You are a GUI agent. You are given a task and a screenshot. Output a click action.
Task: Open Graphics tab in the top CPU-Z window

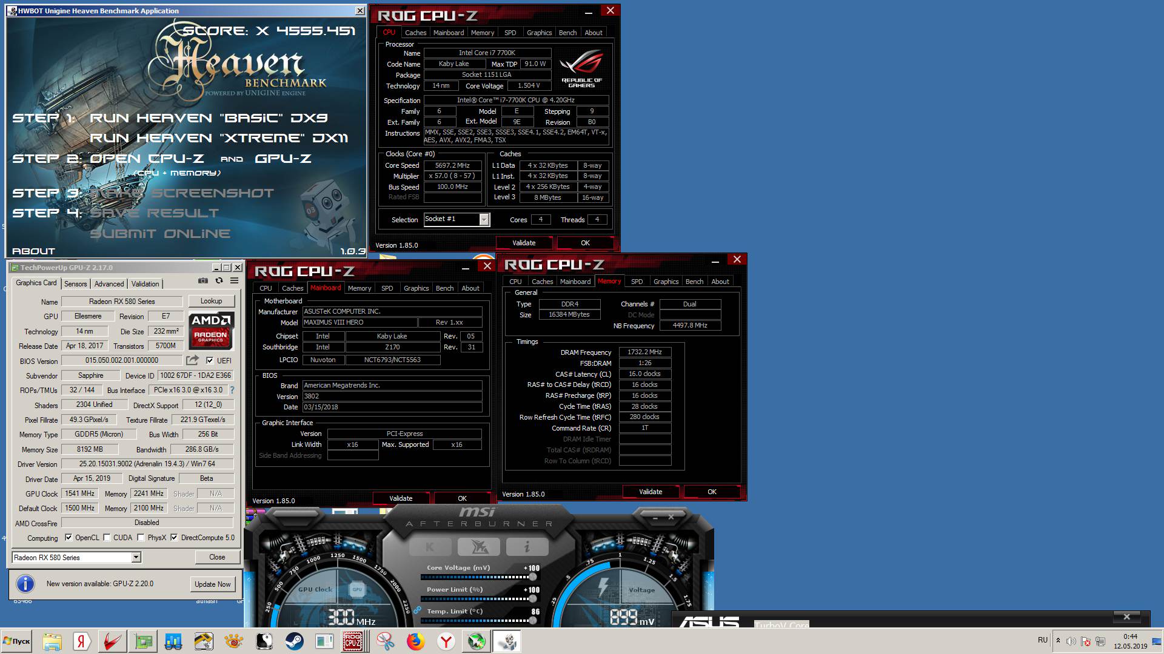[x=539, y=33]
